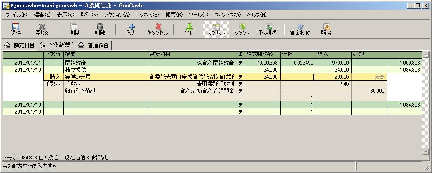Click the 勘定科目 column header
Viewport: 432px width, 173px height.
click(192, 54)
